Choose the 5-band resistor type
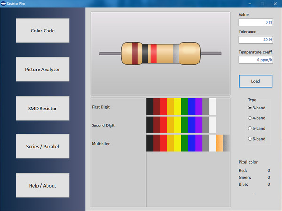The height and width of the screenshot is (211, 282). tap(250, 128)
